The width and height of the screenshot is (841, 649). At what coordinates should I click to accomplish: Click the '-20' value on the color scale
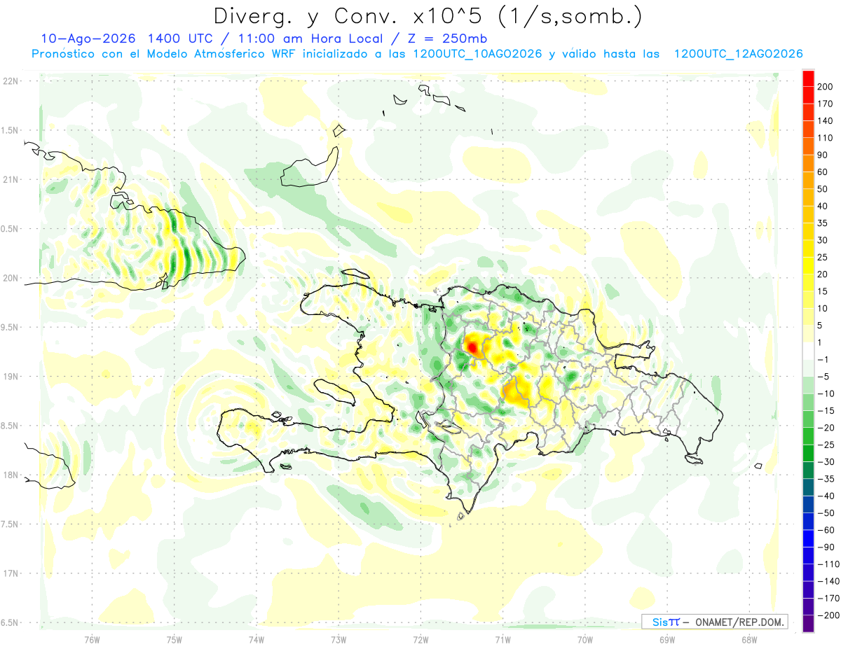pyautogui.click(x=827, y=428)
